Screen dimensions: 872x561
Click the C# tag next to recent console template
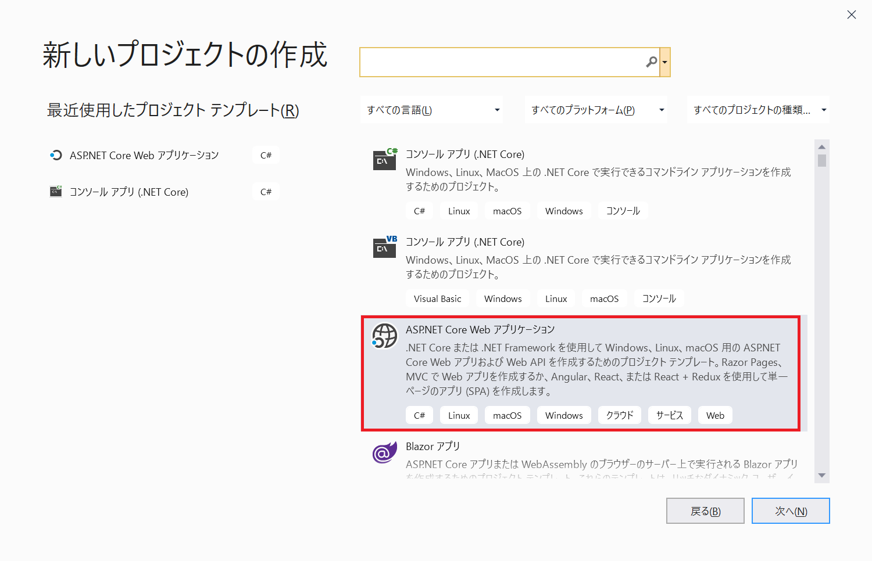(266, 192)
